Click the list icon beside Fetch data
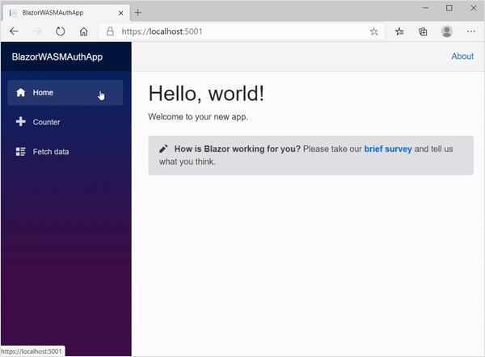This screenshot has width=485, height=357. click(x=21, y=152)
